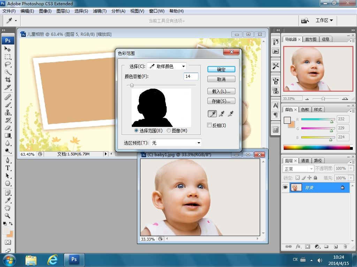Viewport: 357px width, 267px height.
Task: Select the Notes tool
Action: [x=8, y=193]
